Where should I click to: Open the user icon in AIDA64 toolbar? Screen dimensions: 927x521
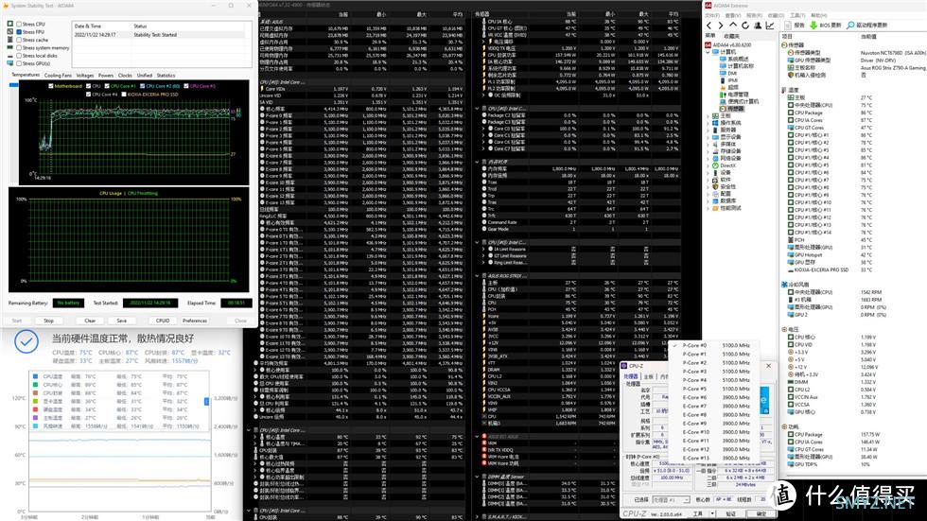[x=758, y=26]
